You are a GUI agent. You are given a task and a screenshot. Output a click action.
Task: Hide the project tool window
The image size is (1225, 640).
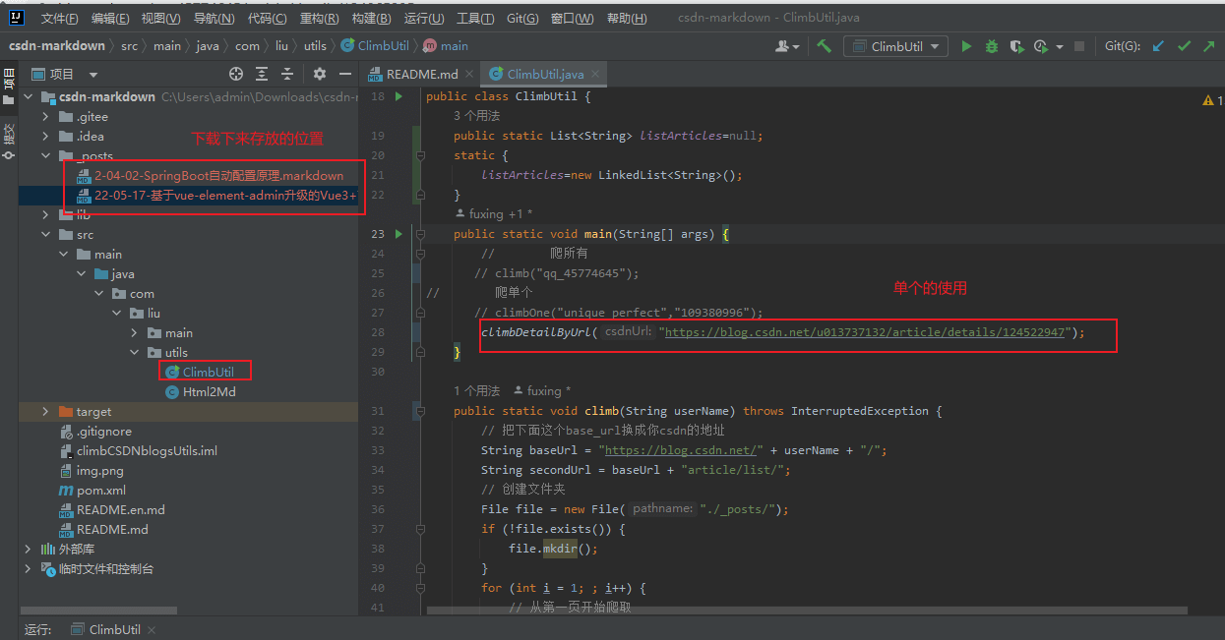[x=345, y=74]
